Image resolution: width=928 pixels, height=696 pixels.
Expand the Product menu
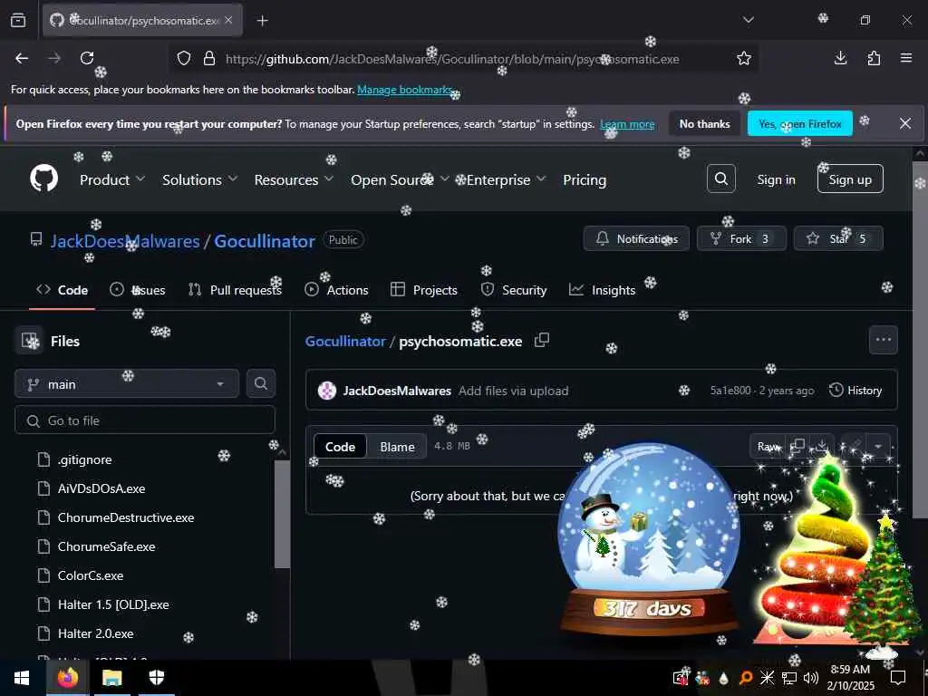111,180
